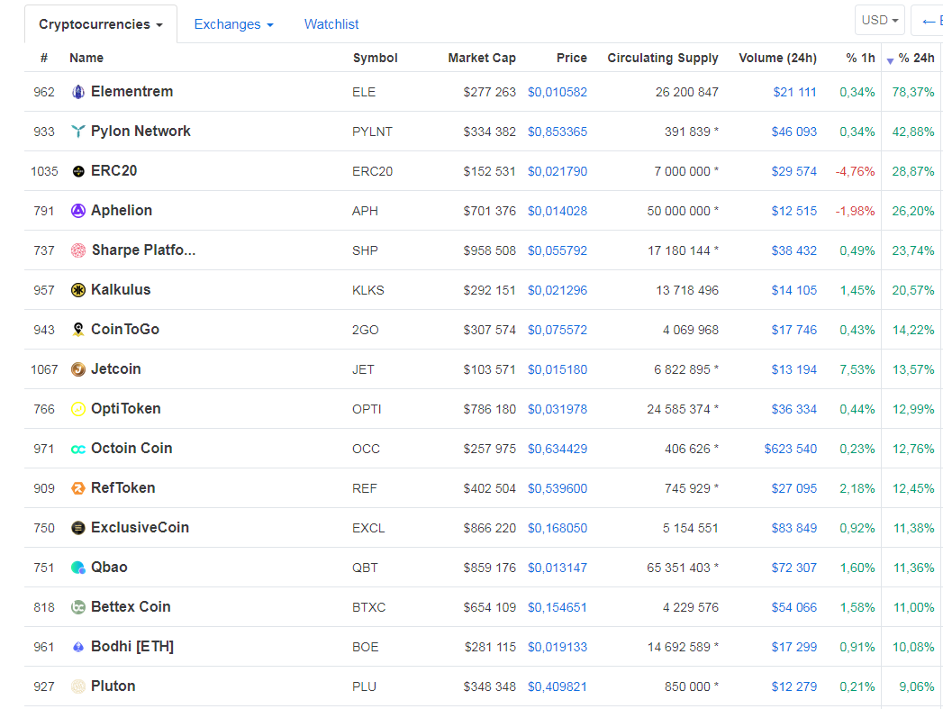The width and height of the screenshot is (943, 709).
Task: Expand the Exchanges dropdown menu
Action: 233,24
